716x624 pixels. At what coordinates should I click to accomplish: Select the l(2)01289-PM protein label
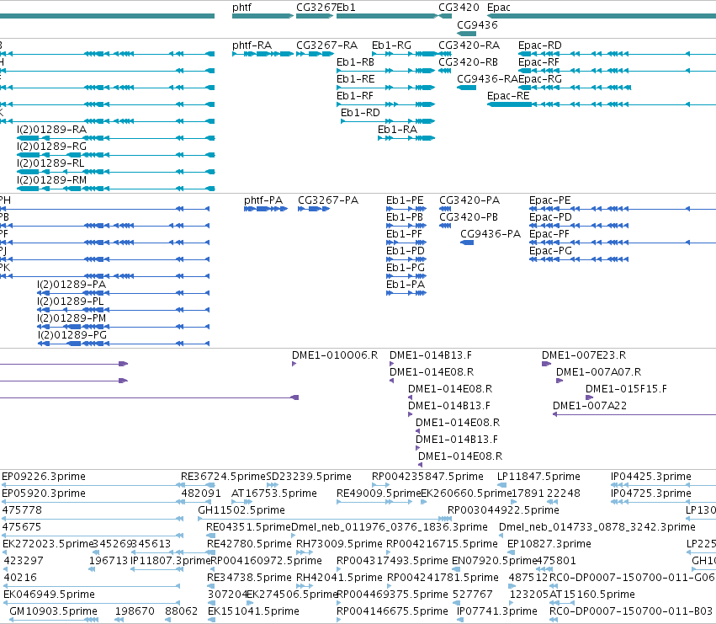coord(72,318)
